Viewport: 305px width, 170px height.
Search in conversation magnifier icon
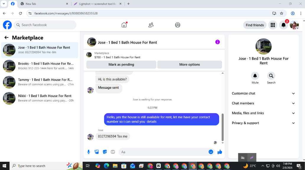click(x=271, y=76)
